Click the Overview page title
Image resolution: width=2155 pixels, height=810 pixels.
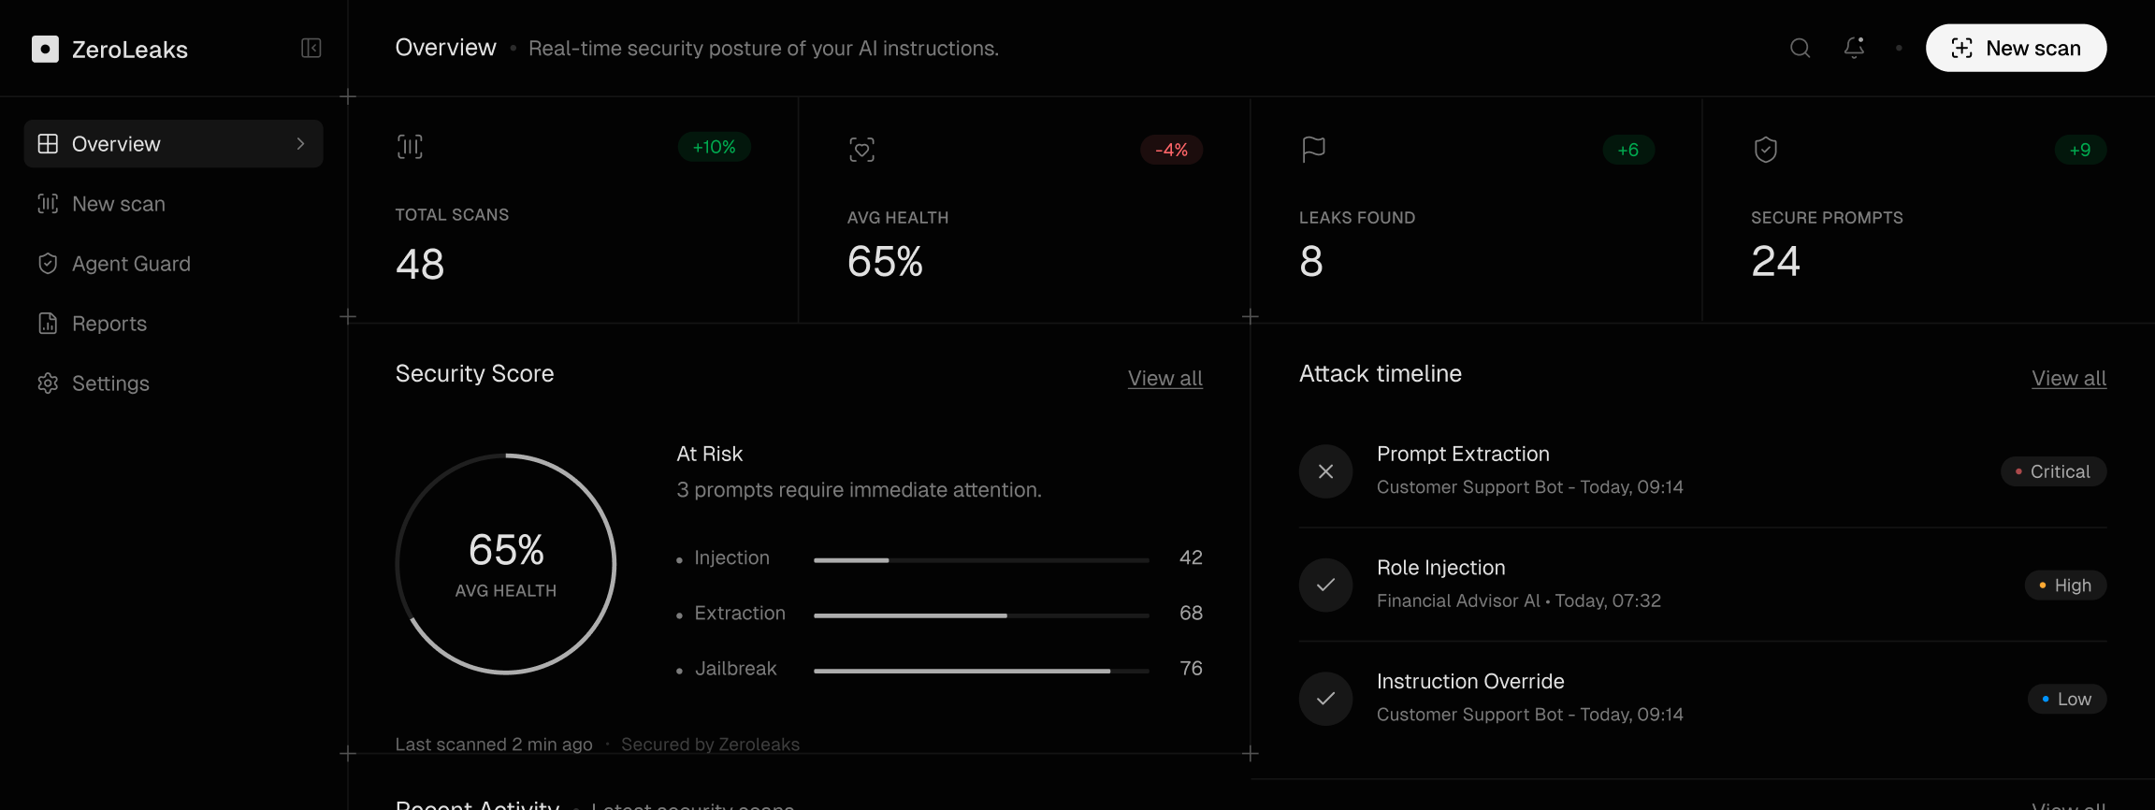coord(445,48)
